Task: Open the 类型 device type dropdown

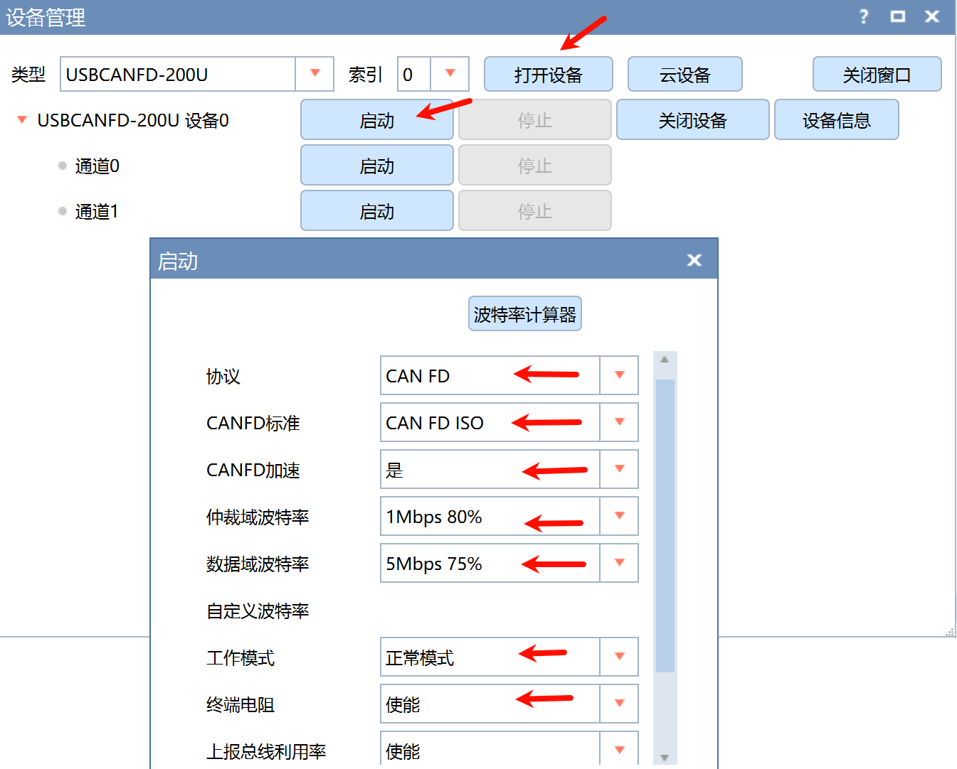Action: (x=314, y=74)
